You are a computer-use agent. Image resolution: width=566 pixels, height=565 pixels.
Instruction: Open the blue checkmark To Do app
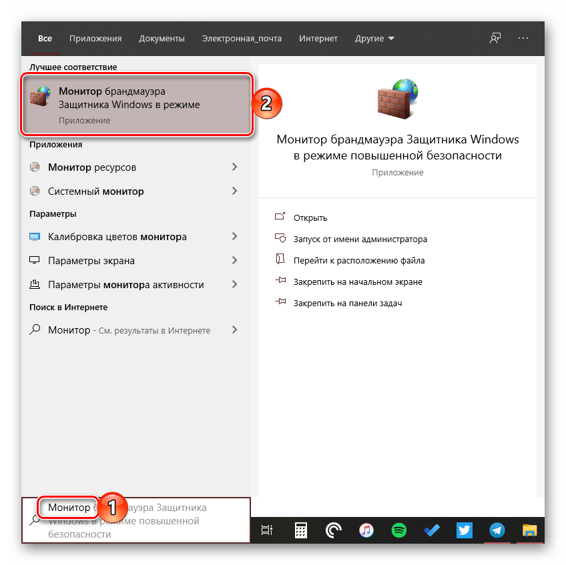[432, 530]
